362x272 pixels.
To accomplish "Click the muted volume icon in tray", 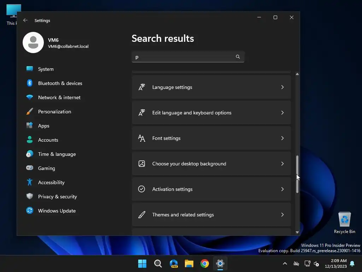I will [x=316, y=263].
